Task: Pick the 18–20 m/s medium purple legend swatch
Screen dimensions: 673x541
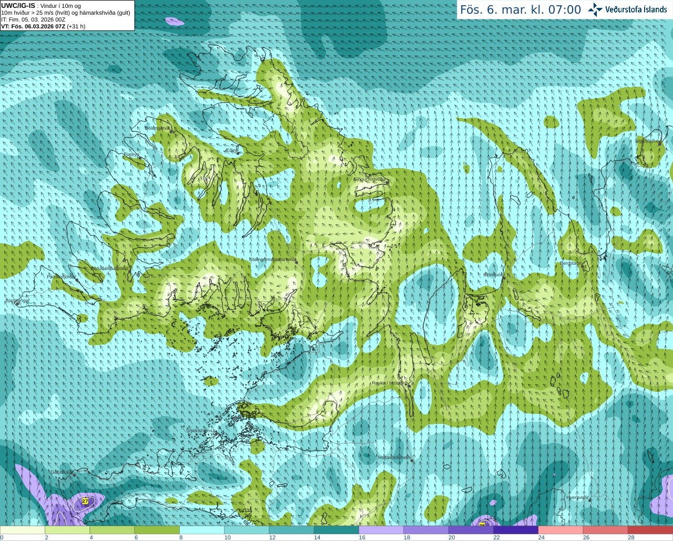Action: pos(426,530)
